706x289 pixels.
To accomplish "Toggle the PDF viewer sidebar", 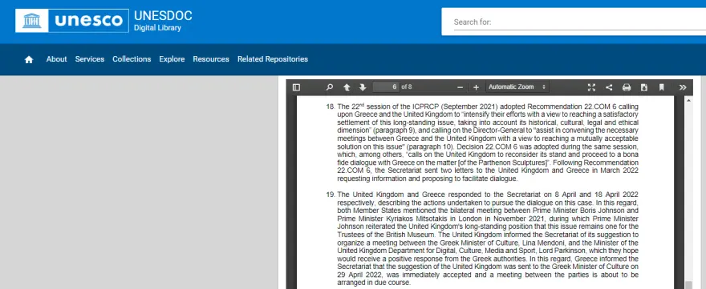I will click(x=296, y=87).
